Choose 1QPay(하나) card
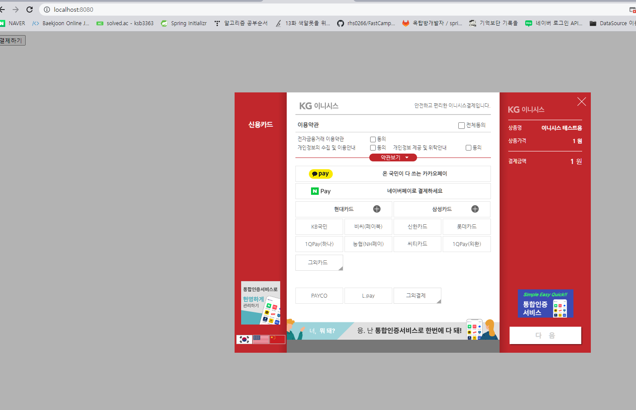636x410 pixels. (319, 244)
